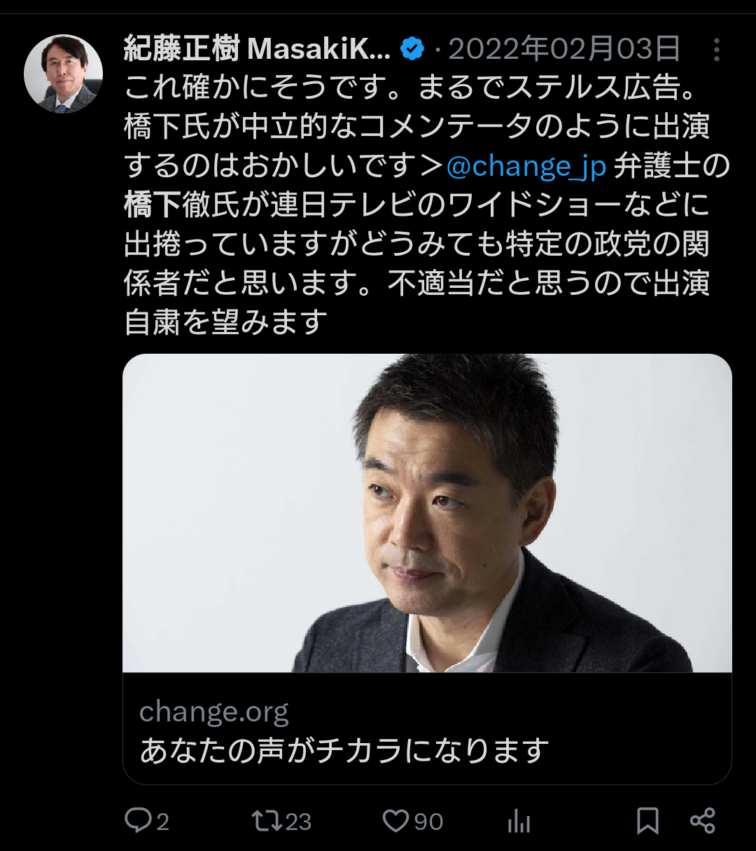This screenshot has height=851, width=756.
Task: Reply using the speech bubble icon
Action: click(x=138, y=821)
